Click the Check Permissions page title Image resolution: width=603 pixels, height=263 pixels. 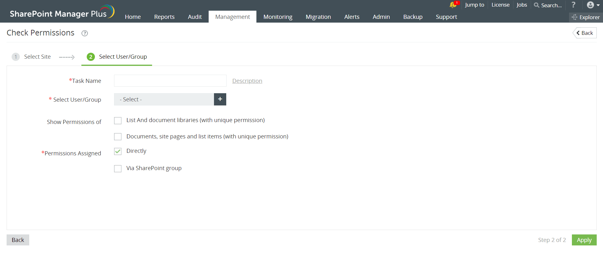point(41,33)
